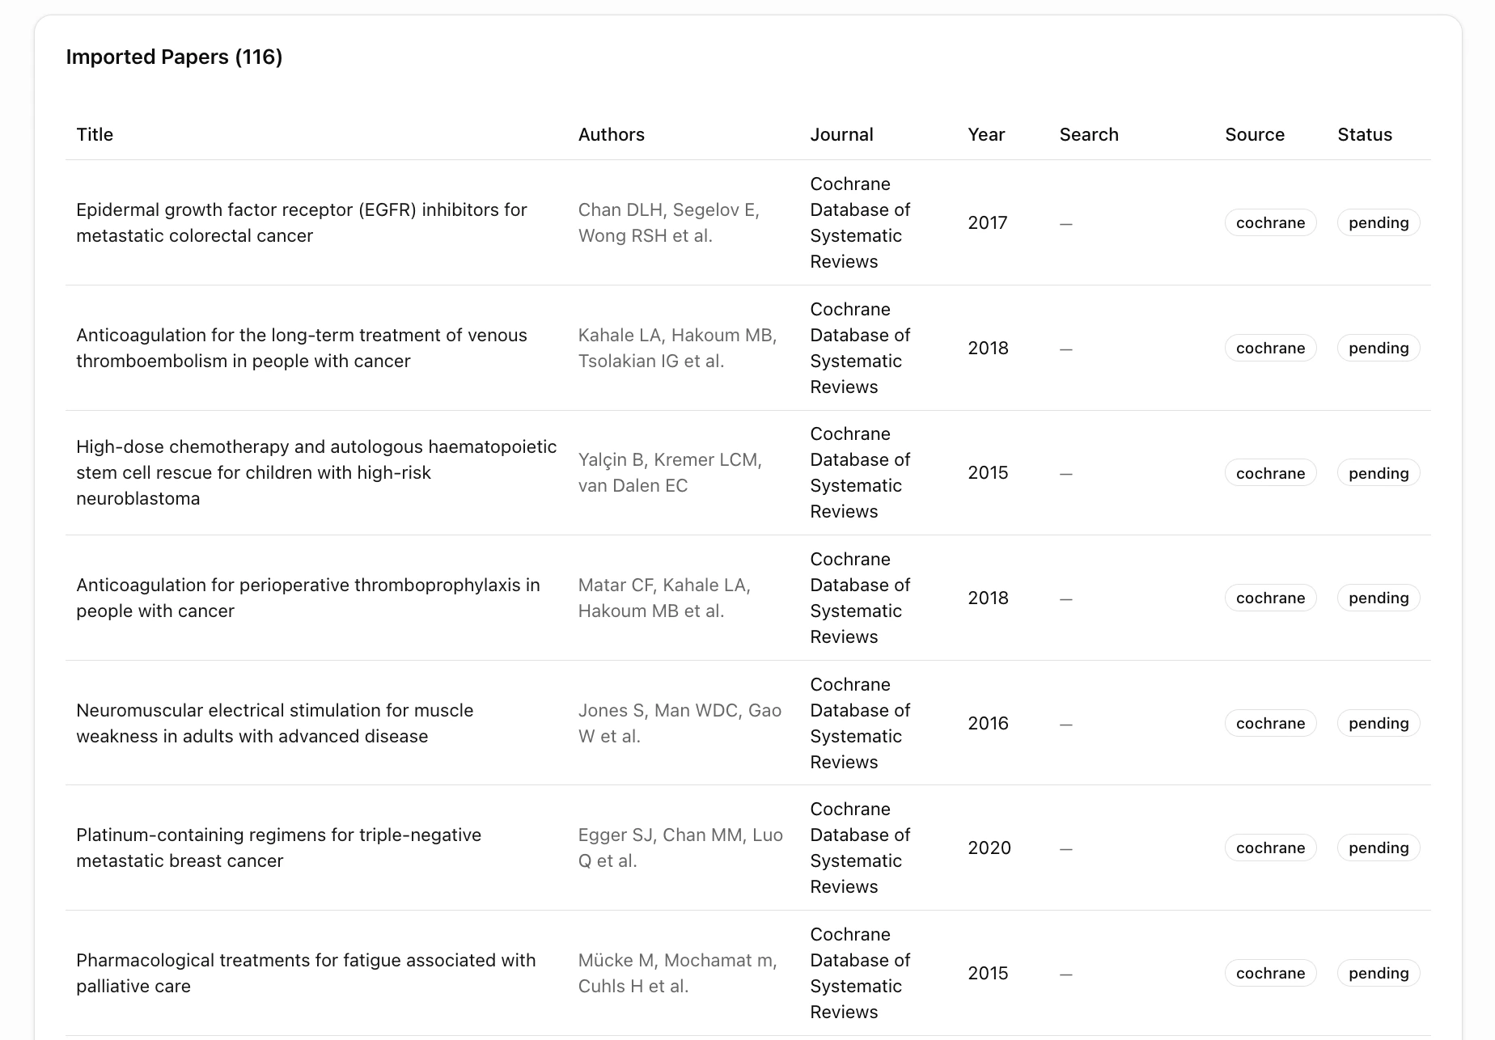Image resolution: width=1495 pixels, height=1040 pixels.
Task: Open the EGFR inhibitors colorectal cancer paper title
Action: (302, 222)
